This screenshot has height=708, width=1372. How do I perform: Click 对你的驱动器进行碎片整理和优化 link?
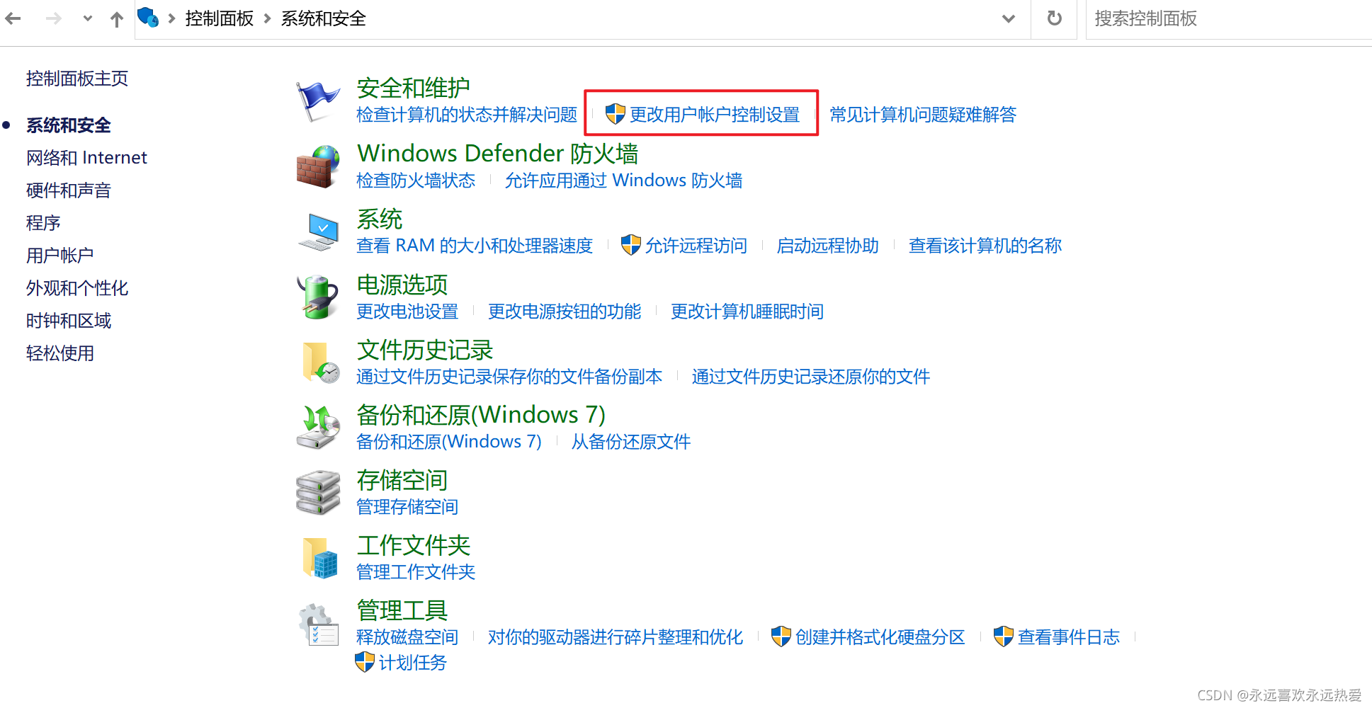[x=616, y=637]
